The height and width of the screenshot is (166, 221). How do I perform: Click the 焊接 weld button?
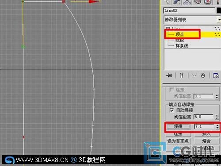click(x=178, y=126)
